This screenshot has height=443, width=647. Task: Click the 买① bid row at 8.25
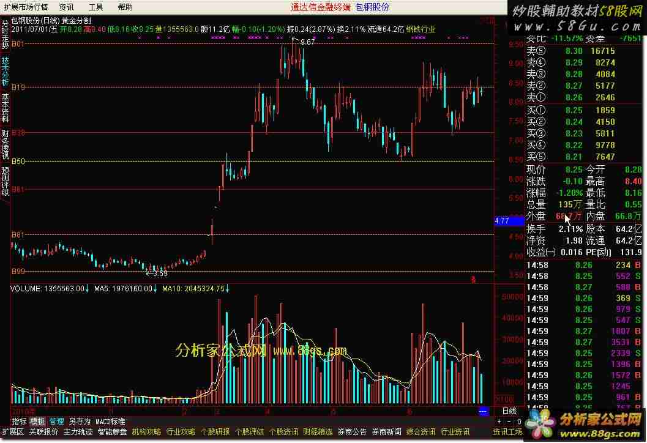coord(583,110)
